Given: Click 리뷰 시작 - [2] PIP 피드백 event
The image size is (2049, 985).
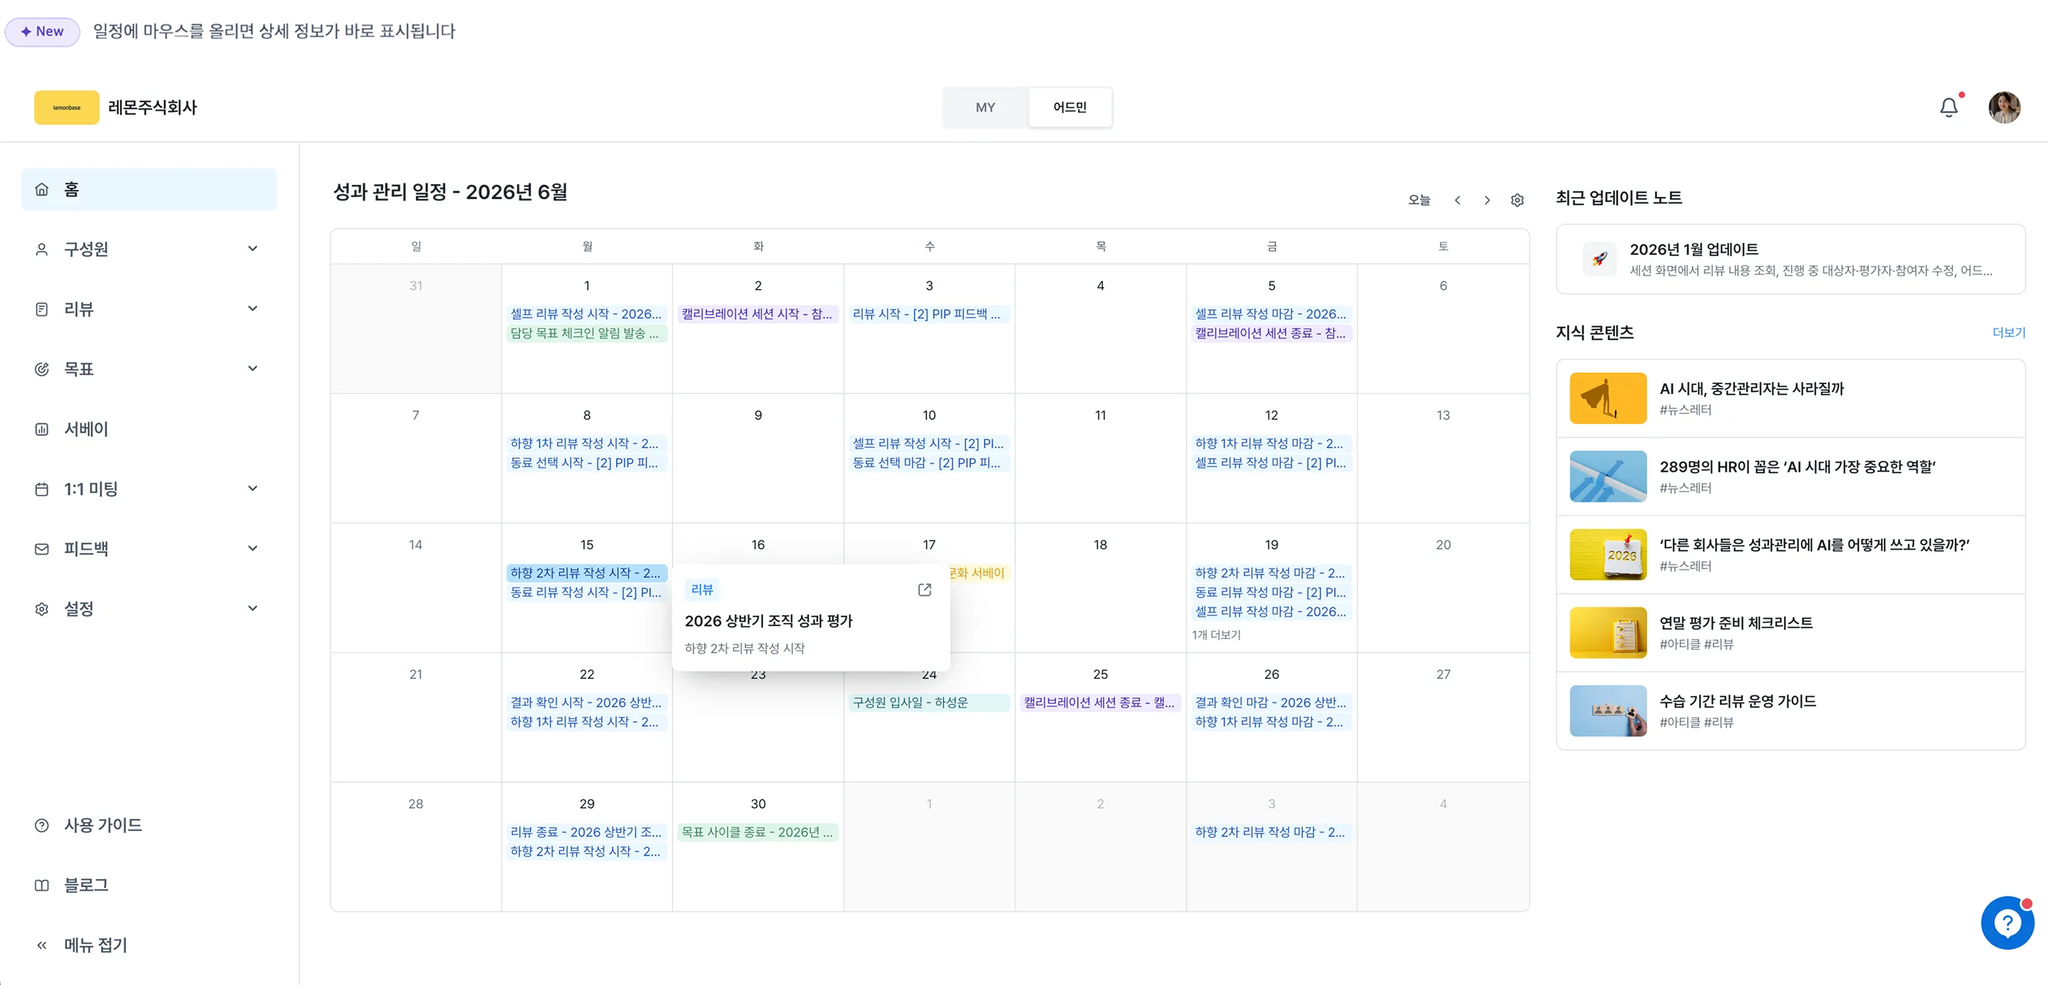Looking at the screenshot, I should pos(928,314).
